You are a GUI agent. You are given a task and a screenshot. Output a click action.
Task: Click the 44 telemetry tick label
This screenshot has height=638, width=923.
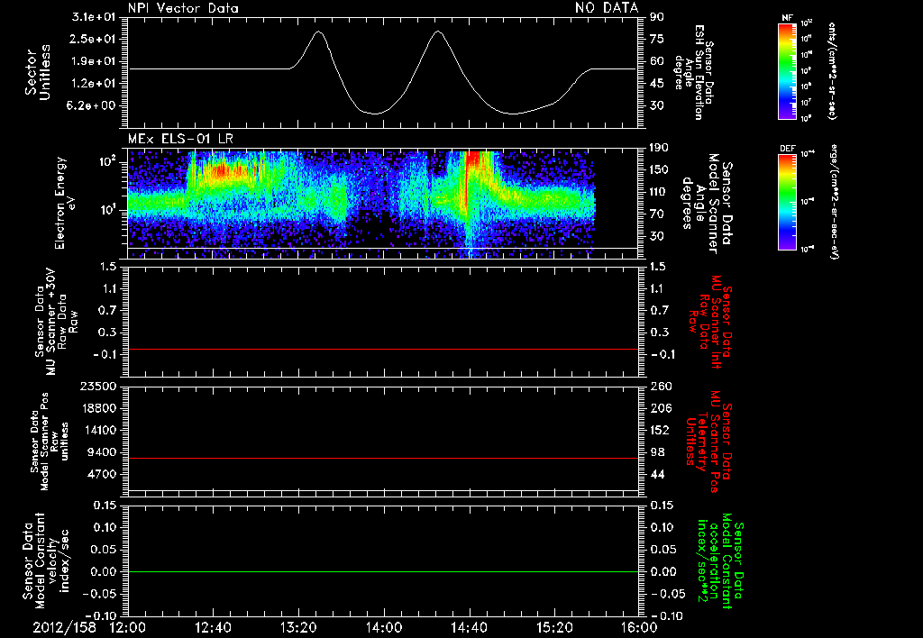pos(657,474)
